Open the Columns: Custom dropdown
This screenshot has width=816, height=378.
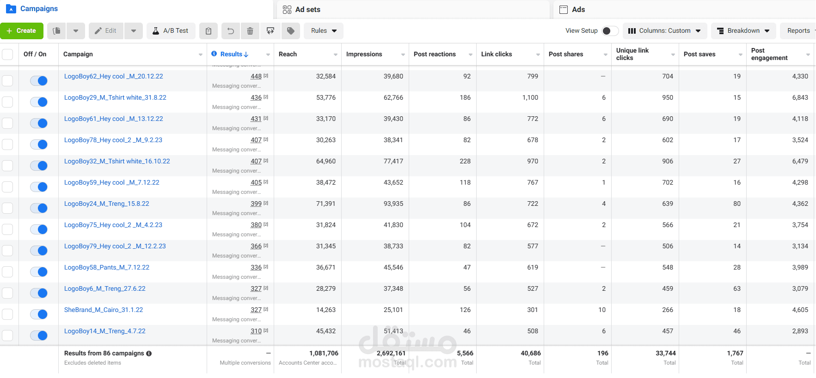(x=665, y=31)
